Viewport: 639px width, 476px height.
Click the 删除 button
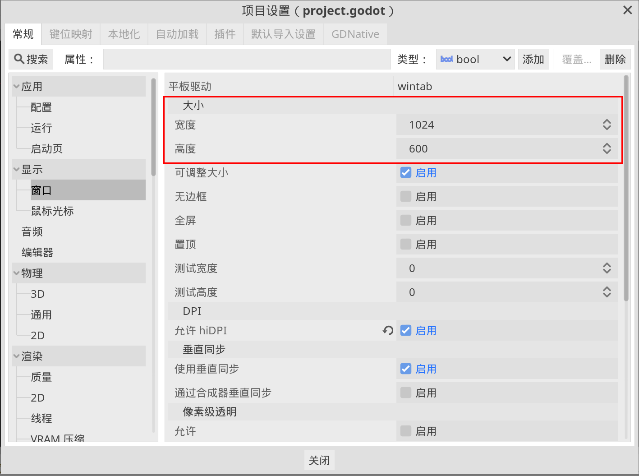click(615, 59)
